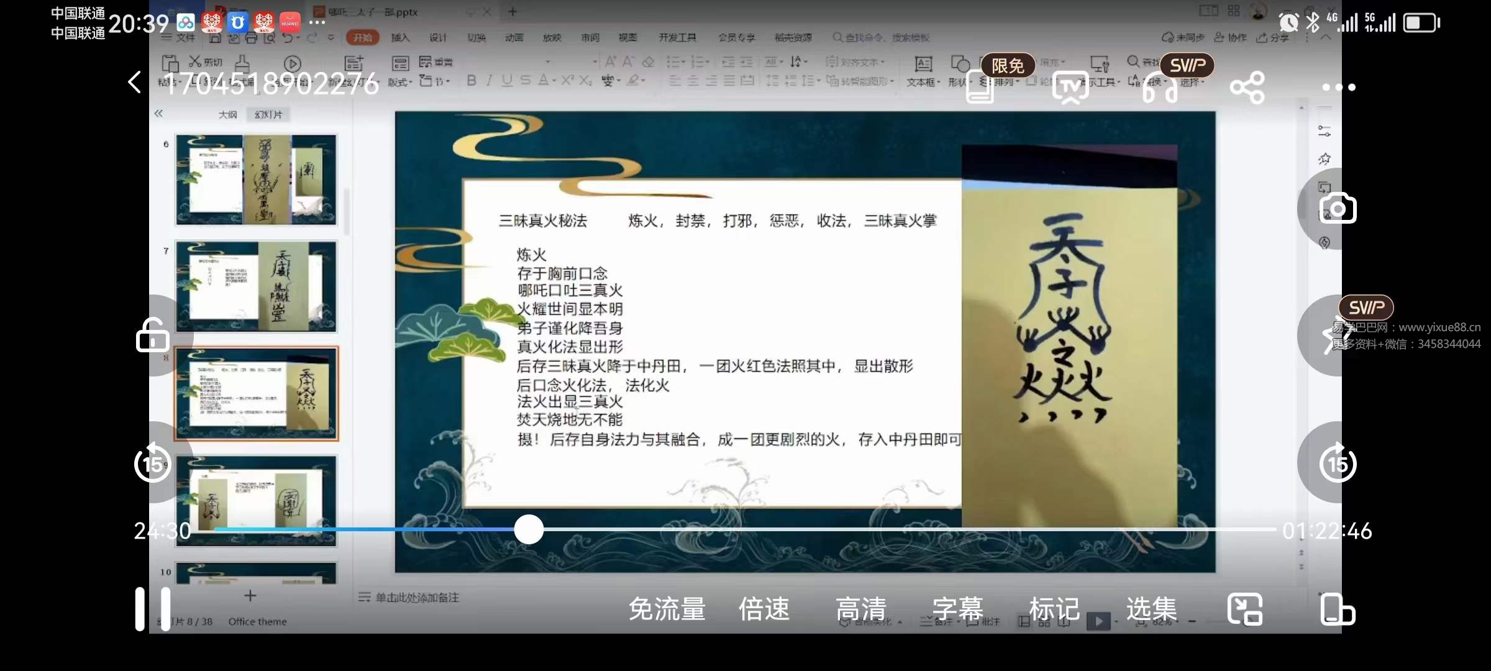Screen dimensions: 1491x671
Task: Switch to picture-in-picture small window
Action: (x=1245, y=609)
